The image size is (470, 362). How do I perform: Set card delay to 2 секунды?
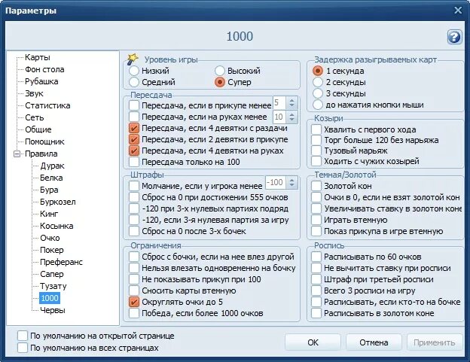click(318, 82)
